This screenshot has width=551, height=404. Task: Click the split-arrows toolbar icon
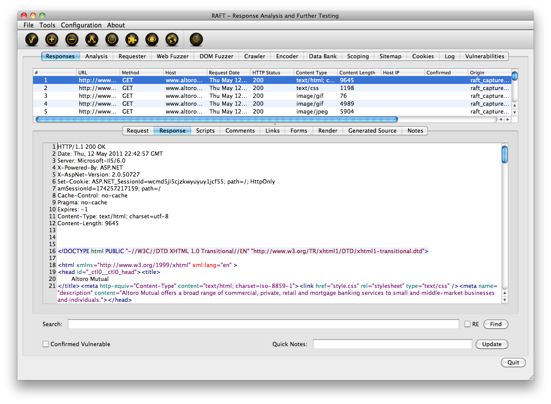click(x=92, y=40)
